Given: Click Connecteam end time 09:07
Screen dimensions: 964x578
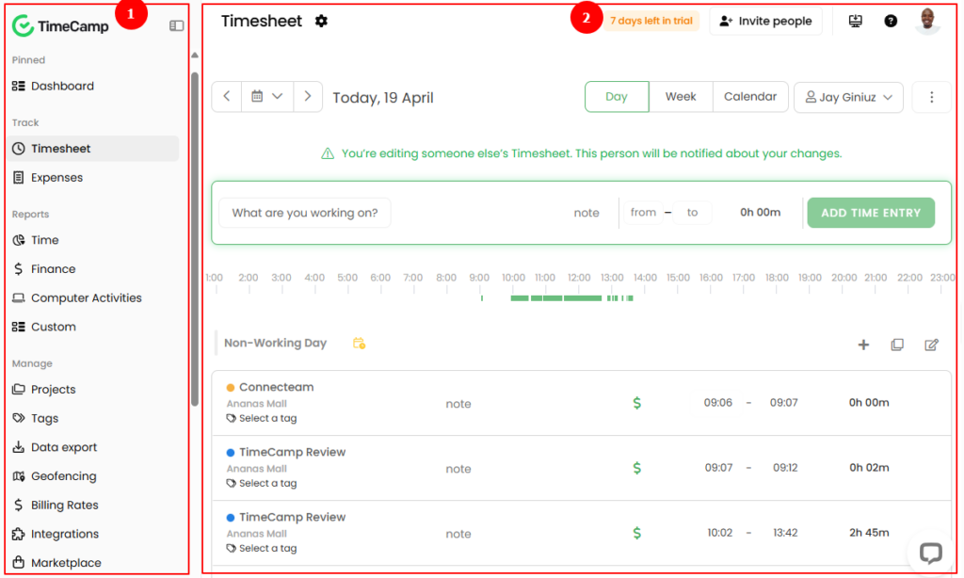Looking at the screenshot, I should 784,403.
